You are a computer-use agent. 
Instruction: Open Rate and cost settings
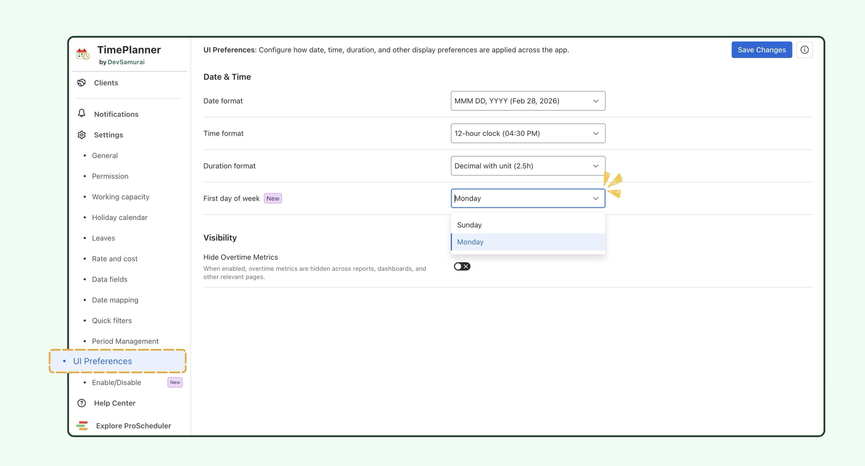(114, 259)
